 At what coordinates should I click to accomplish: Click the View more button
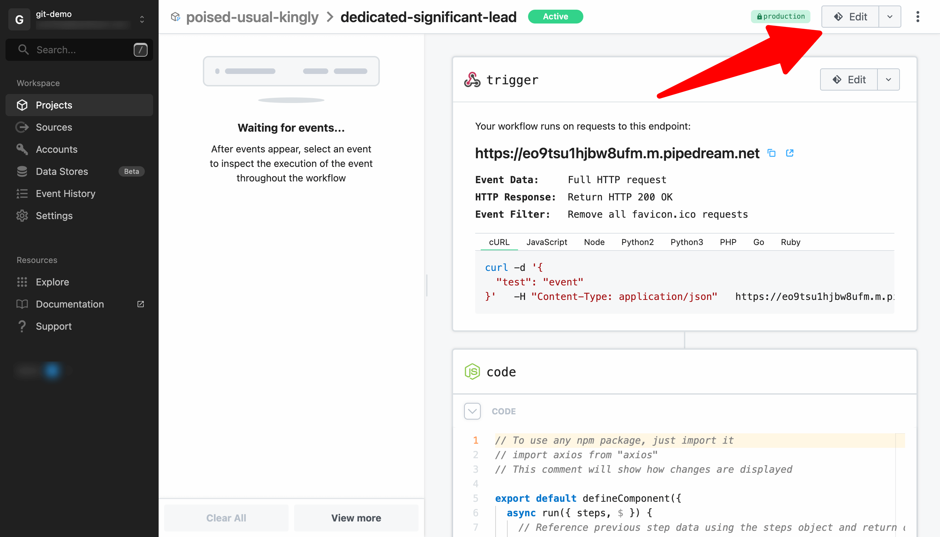coord(356,517)
